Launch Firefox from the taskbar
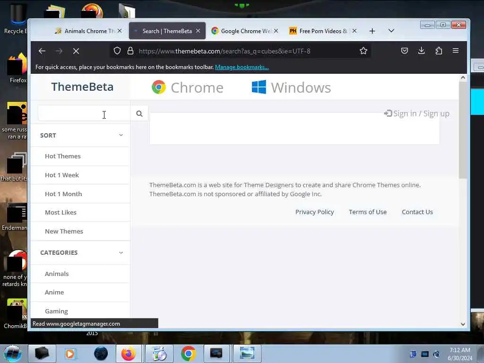 [129, 354]
